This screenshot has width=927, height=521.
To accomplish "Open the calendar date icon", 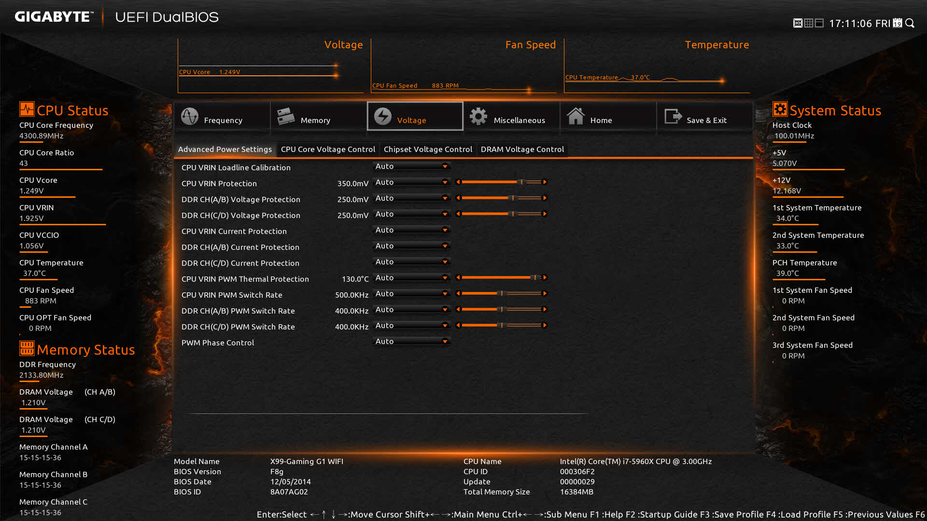I will click(x=898, y=23).
